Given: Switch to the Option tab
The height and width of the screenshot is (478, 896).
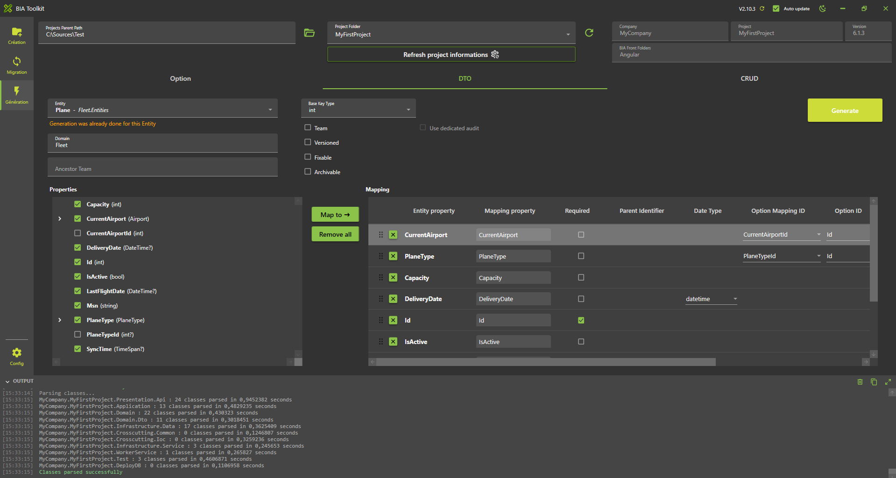Looking at the screenshot, I should pos(180,78).
